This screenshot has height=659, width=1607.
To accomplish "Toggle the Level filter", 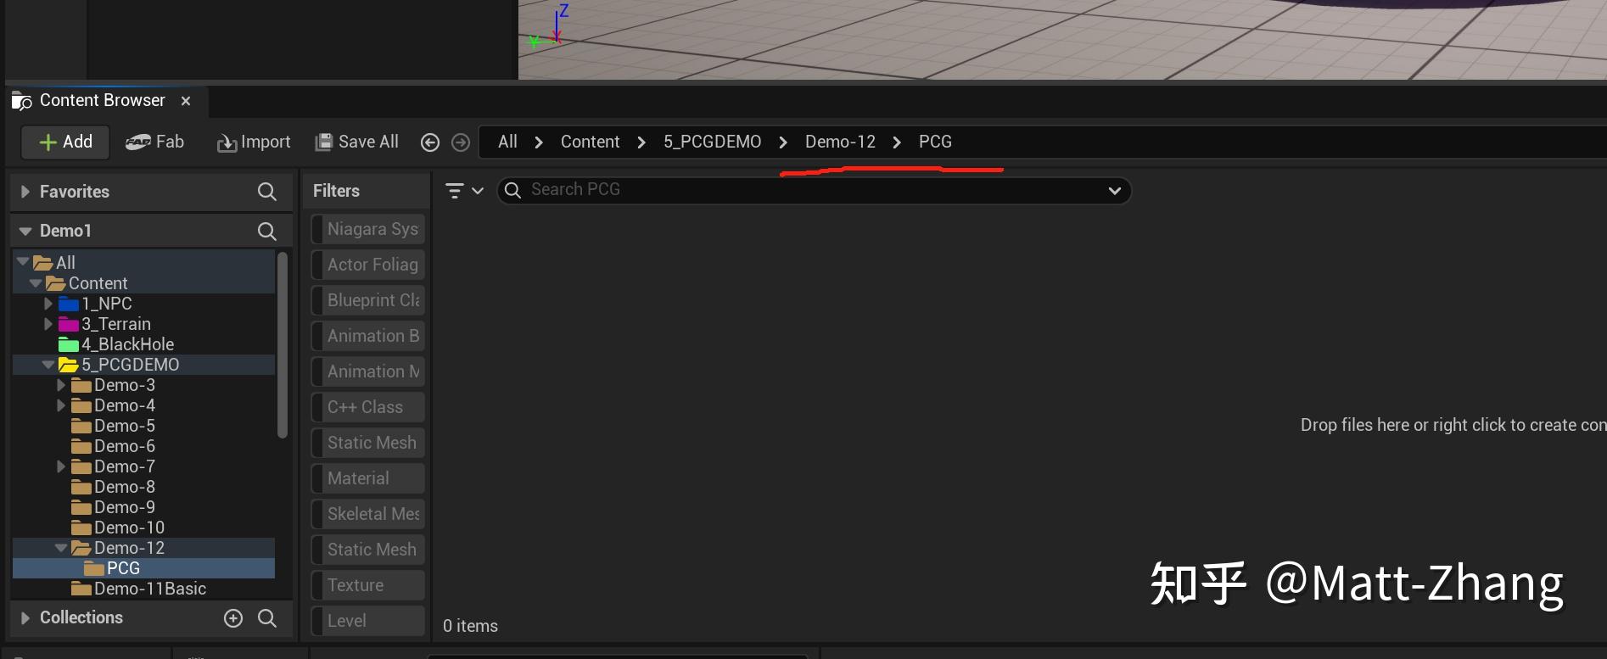I will 368,621.
